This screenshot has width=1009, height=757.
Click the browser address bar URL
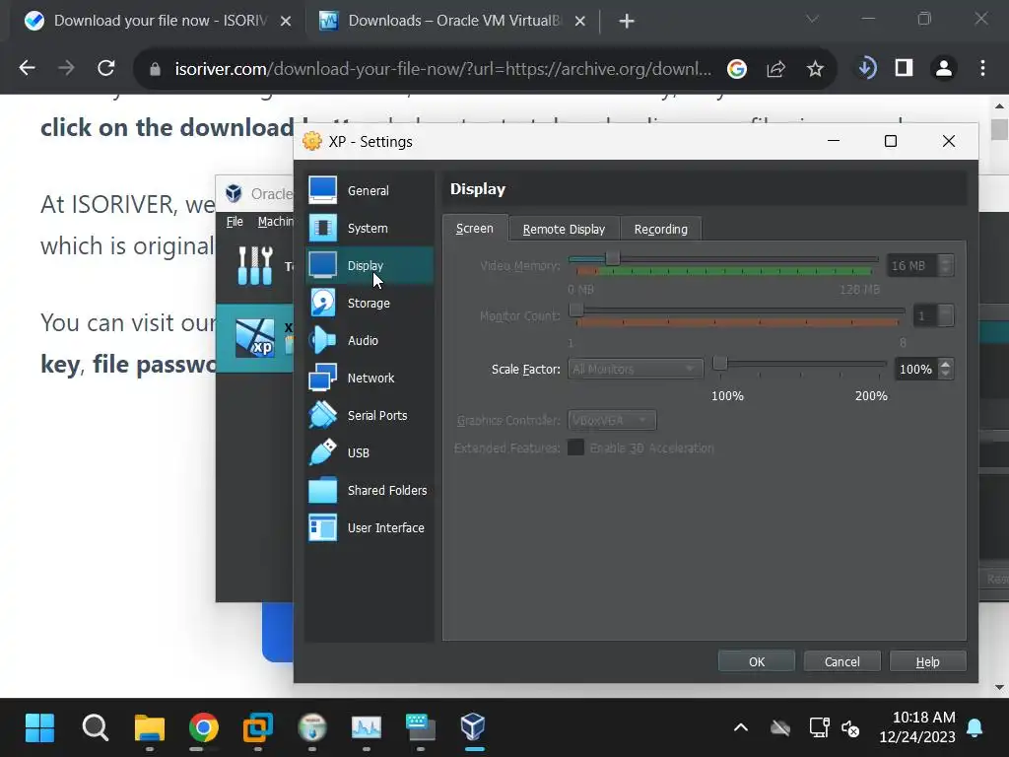coord(443,68)
